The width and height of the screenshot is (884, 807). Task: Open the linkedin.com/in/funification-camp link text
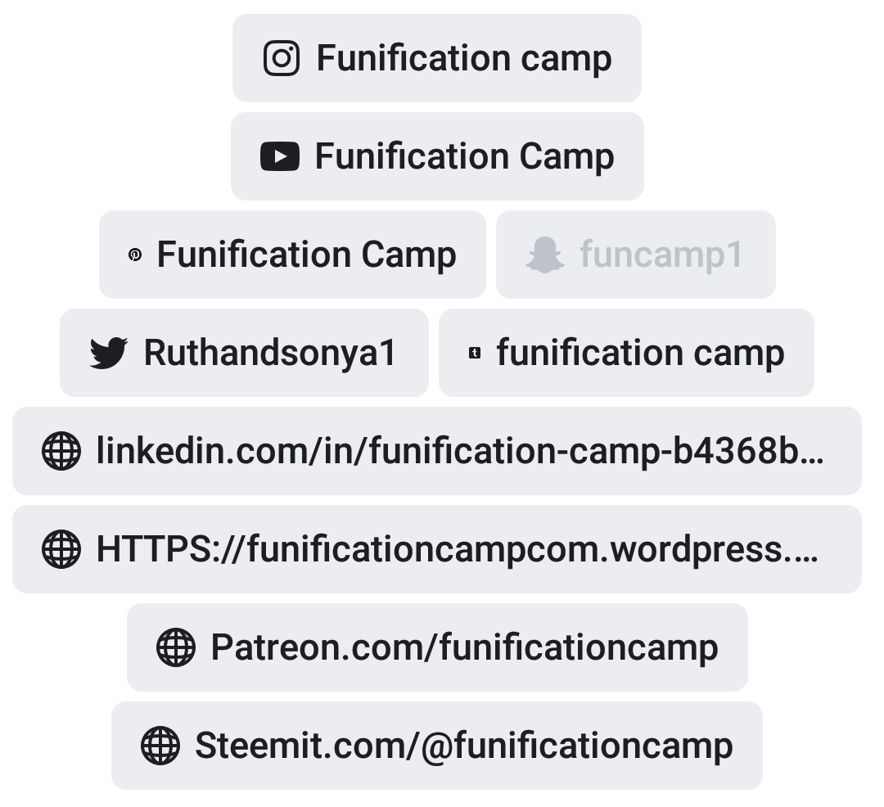coord(460,451)
